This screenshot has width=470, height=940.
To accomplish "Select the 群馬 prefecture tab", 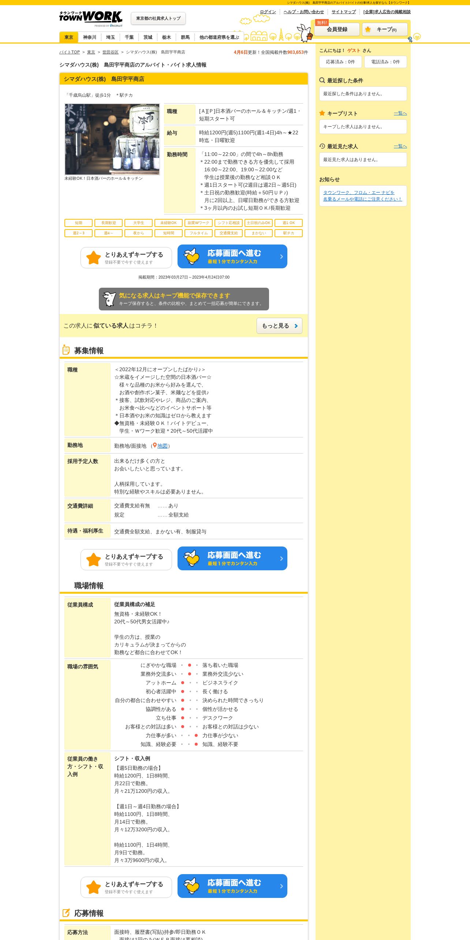I will pos(185,37).
